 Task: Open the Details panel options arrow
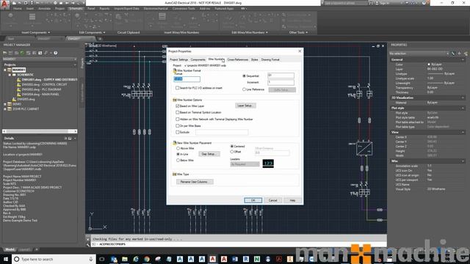75,139
